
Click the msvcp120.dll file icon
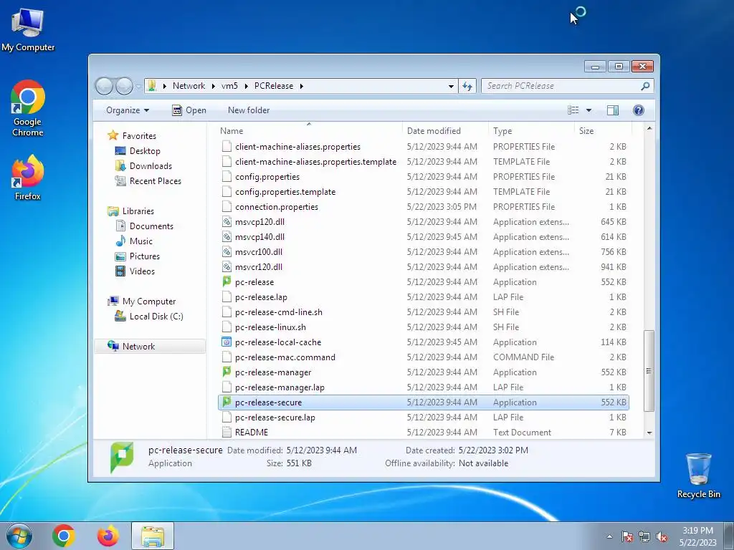(x=227, y=222)
